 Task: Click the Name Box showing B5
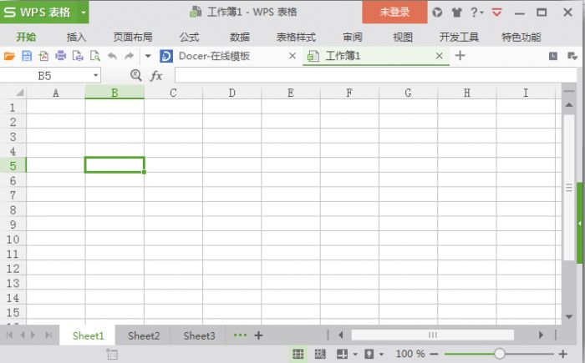[x=45, y=76]
